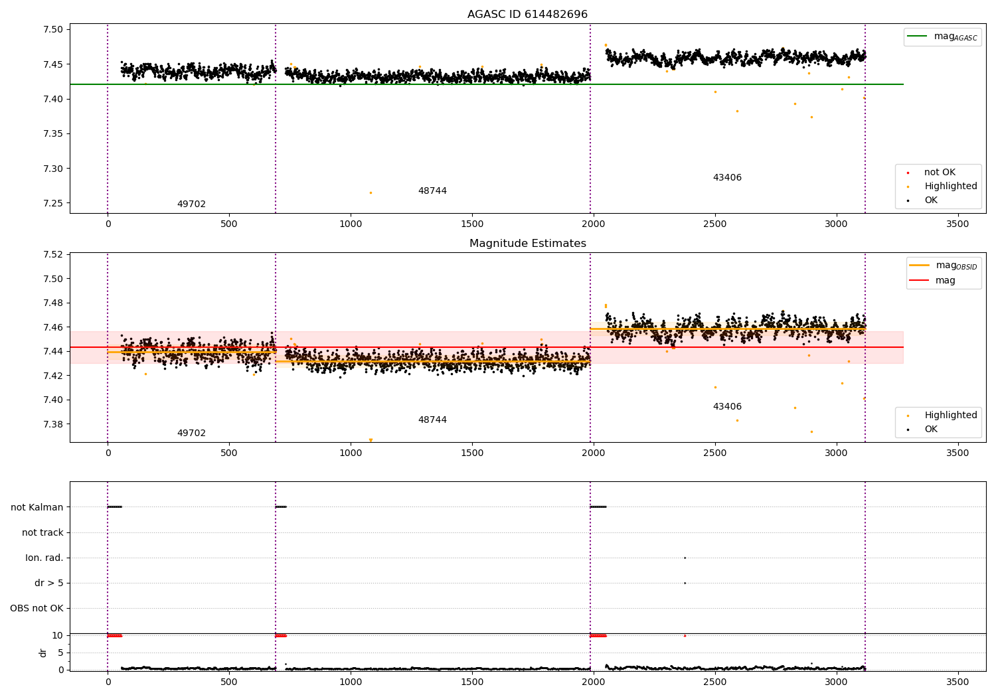The image size is (996, 697).
Task: Click the orange outlier point near 7.265 in top panel
Action: [371, 193]
